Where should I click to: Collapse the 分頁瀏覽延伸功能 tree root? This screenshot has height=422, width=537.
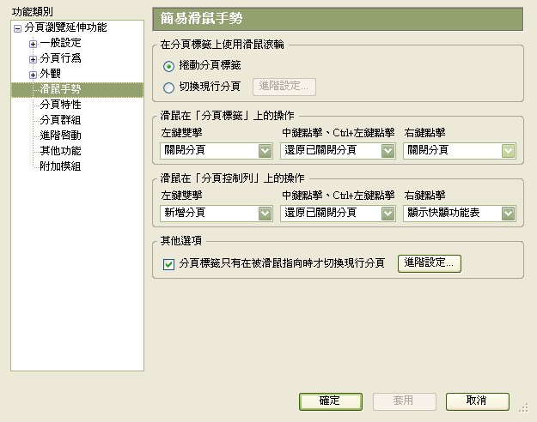point(17,29)
